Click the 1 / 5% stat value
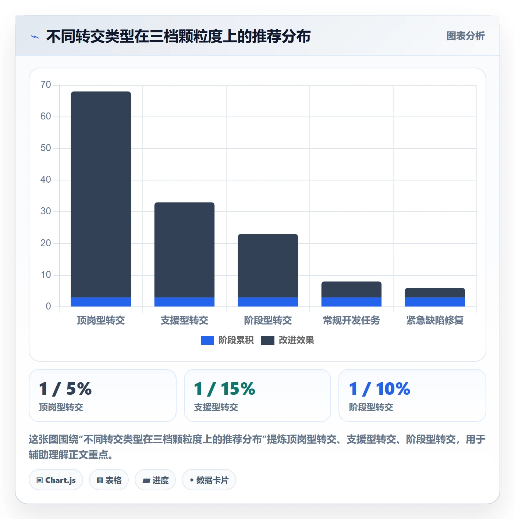 click(65, 389)
